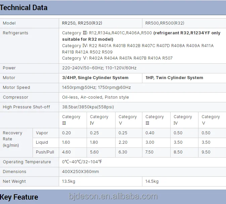Click the Push/Pull value '9.50'
This screenshot has width=226, height=204.
pyautogui.click(x=206, y=152)
